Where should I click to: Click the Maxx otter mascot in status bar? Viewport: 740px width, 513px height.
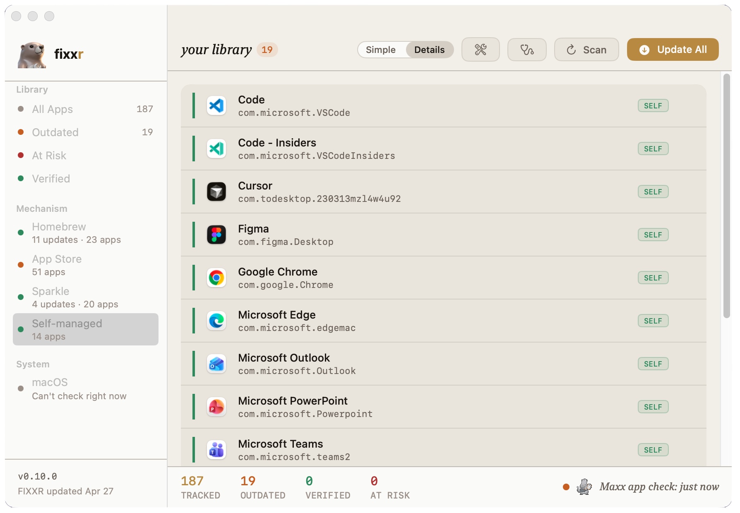click(x=585, y=487)
